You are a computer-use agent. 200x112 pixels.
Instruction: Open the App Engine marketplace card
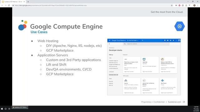click(x=168, y=86)
